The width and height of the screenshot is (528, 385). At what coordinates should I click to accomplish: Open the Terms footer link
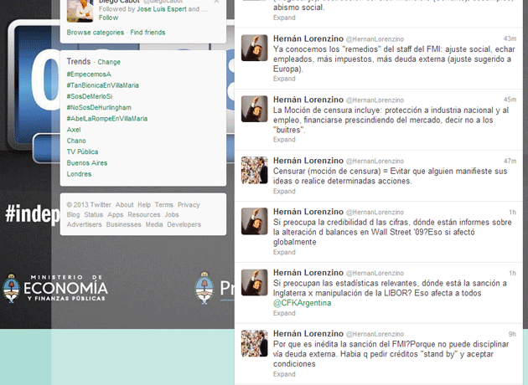click(x=164, y=205)
